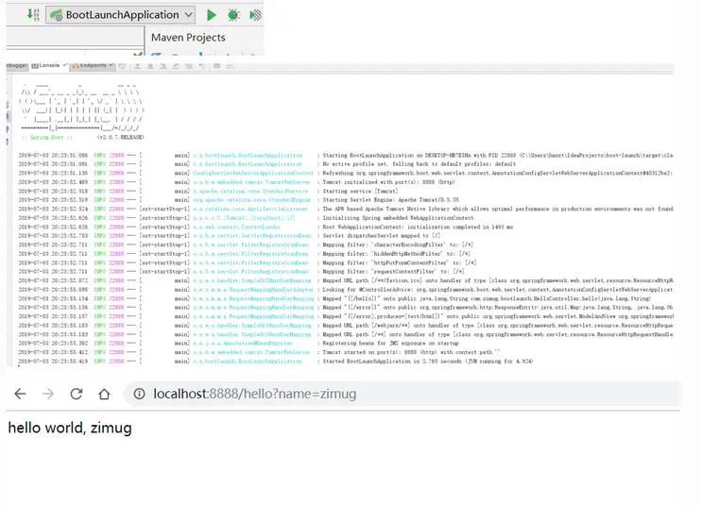Switch to the Debugger tab
Image resolution: width=702 pixels, height=506 pixels.
coord(17,65)
